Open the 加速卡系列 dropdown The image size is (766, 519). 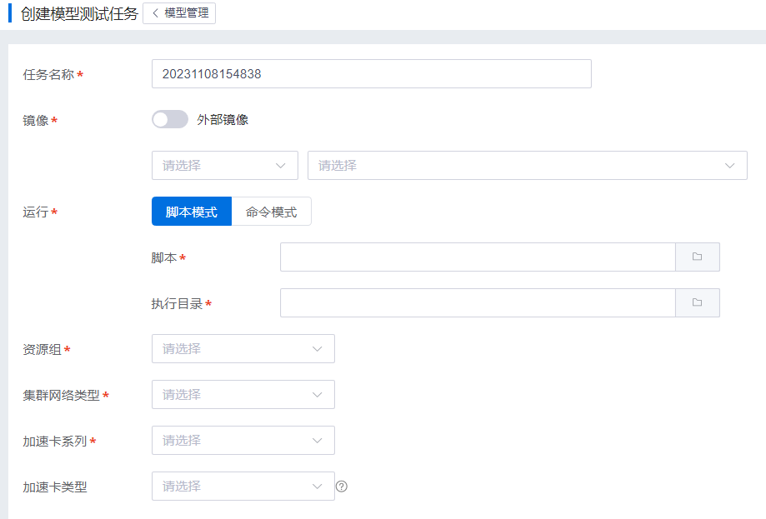[x=243, y=441]
